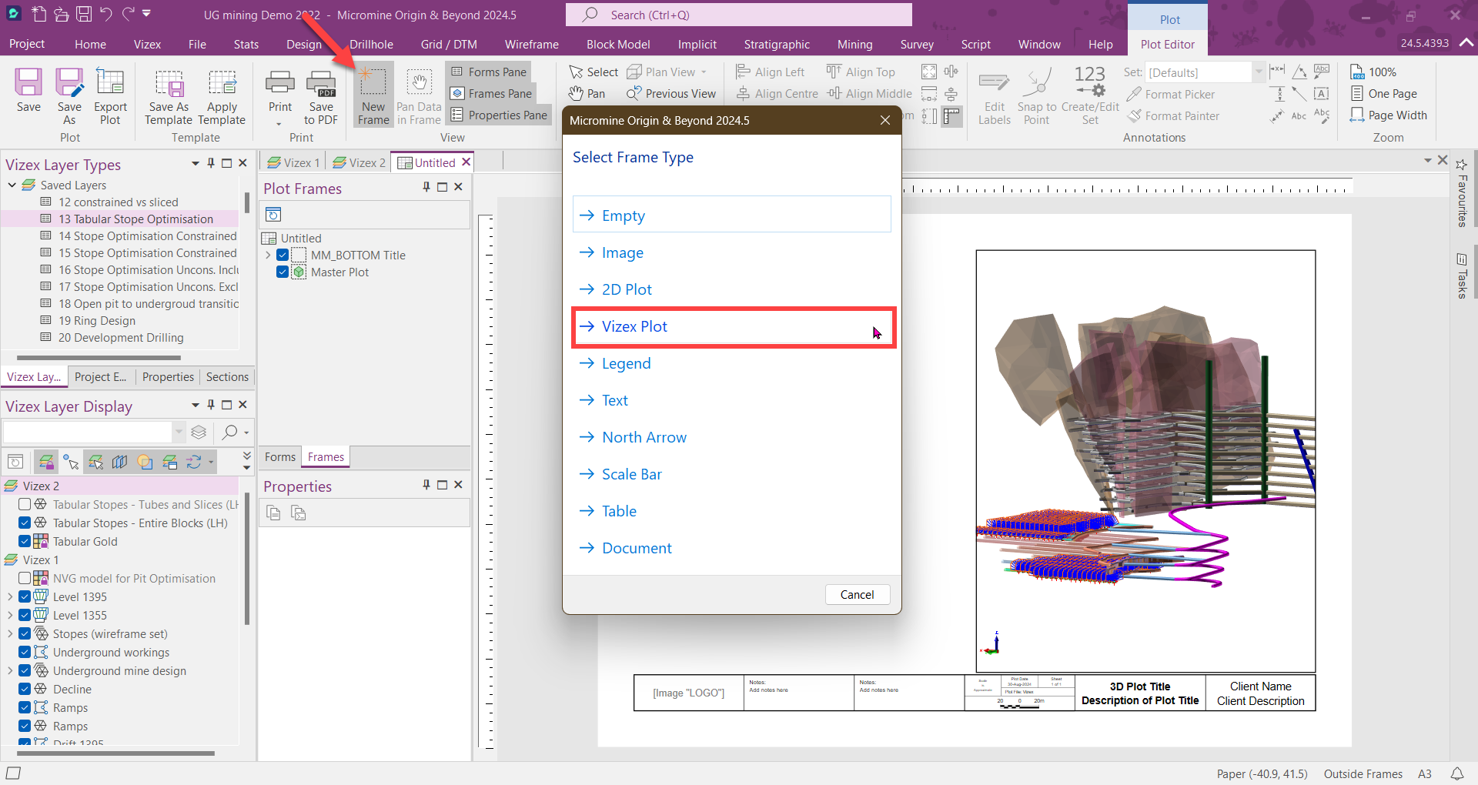
Task: Open a New Frame in the plot
Action: coord(373,93)
